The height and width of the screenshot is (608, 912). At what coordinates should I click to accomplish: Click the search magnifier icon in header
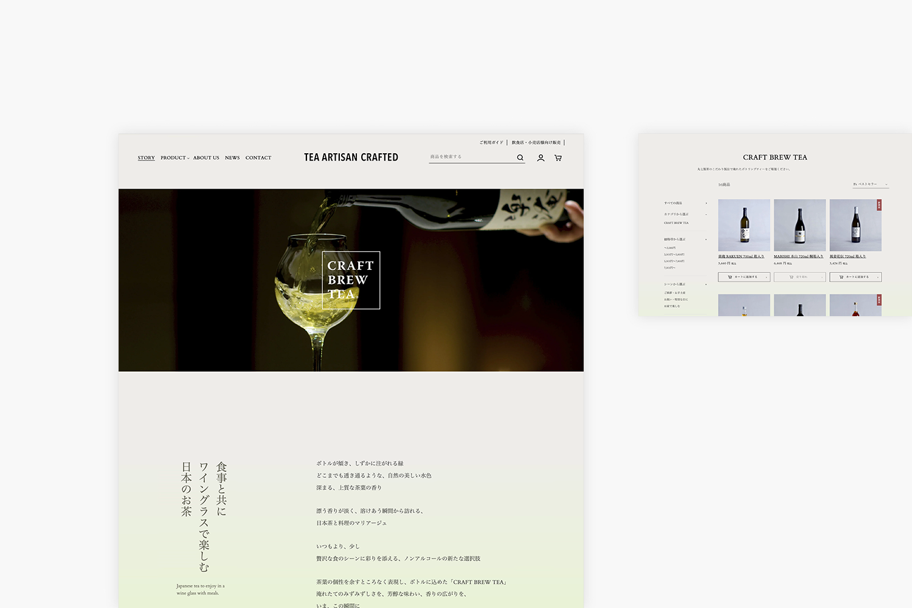(x=520, y=157)
